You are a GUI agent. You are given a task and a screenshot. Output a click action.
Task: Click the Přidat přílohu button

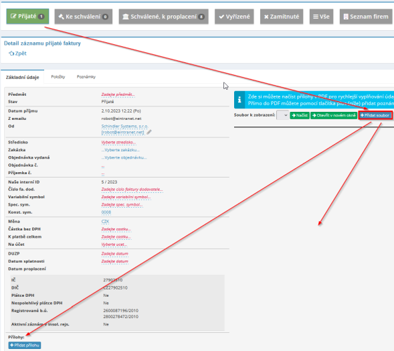coord(25,345)
